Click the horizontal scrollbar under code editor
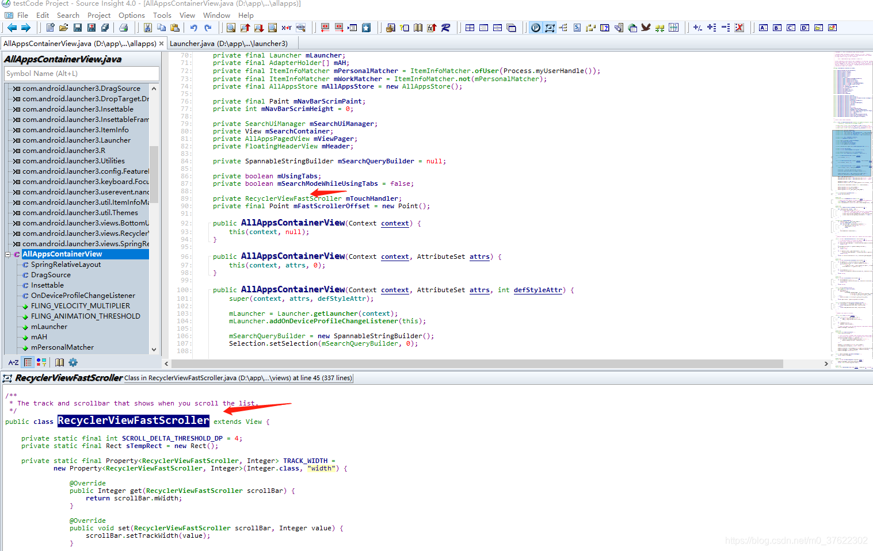 coord(476,363)
